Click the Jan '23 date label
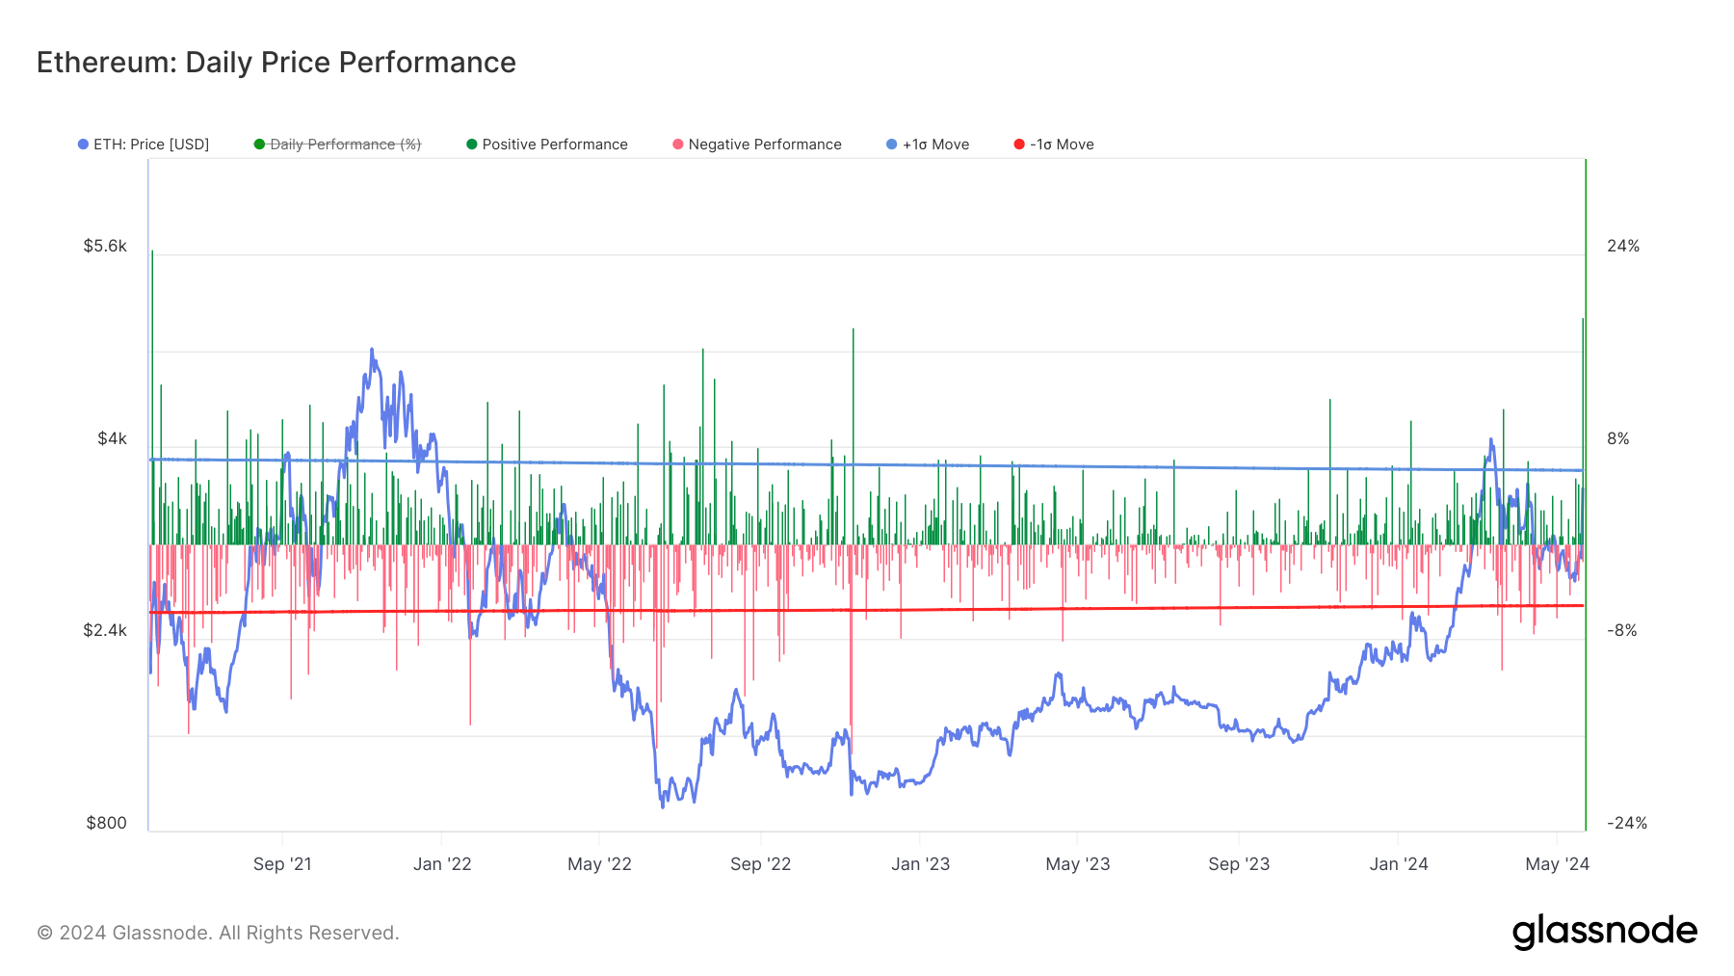 [920, 864]
